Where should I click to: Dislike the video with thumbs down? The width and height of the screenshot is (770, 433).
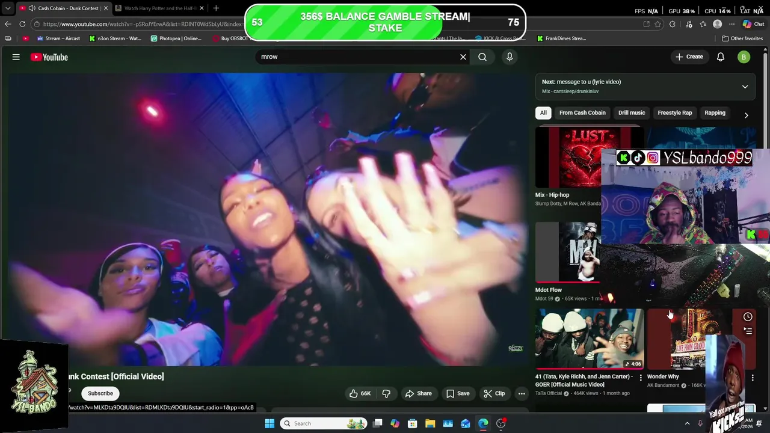(386, 393)
